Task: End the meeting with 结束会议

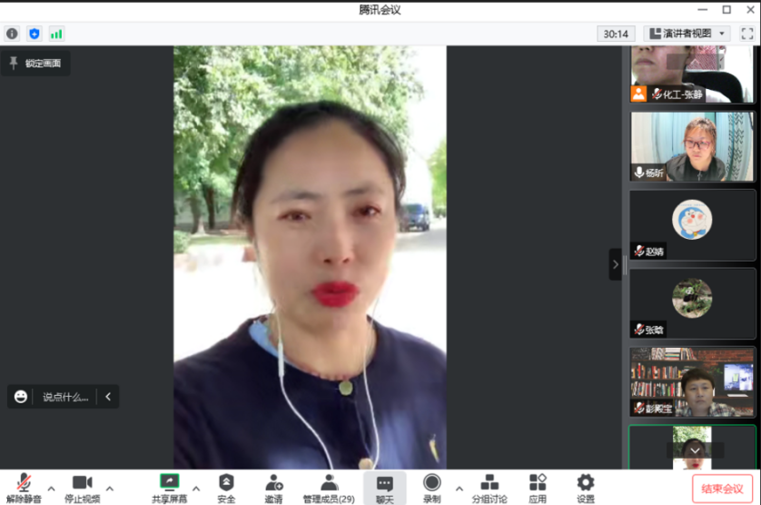Action: 722,489
